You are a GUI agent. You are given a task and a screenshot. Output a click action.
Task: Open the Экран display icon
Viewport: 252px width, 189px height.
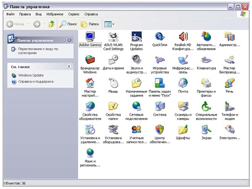pos(206,129)
